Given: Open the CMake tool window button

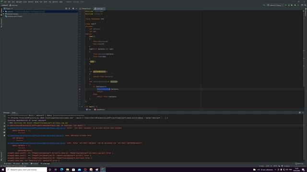Looking at the screenshot, I should [x=25, y=164].
